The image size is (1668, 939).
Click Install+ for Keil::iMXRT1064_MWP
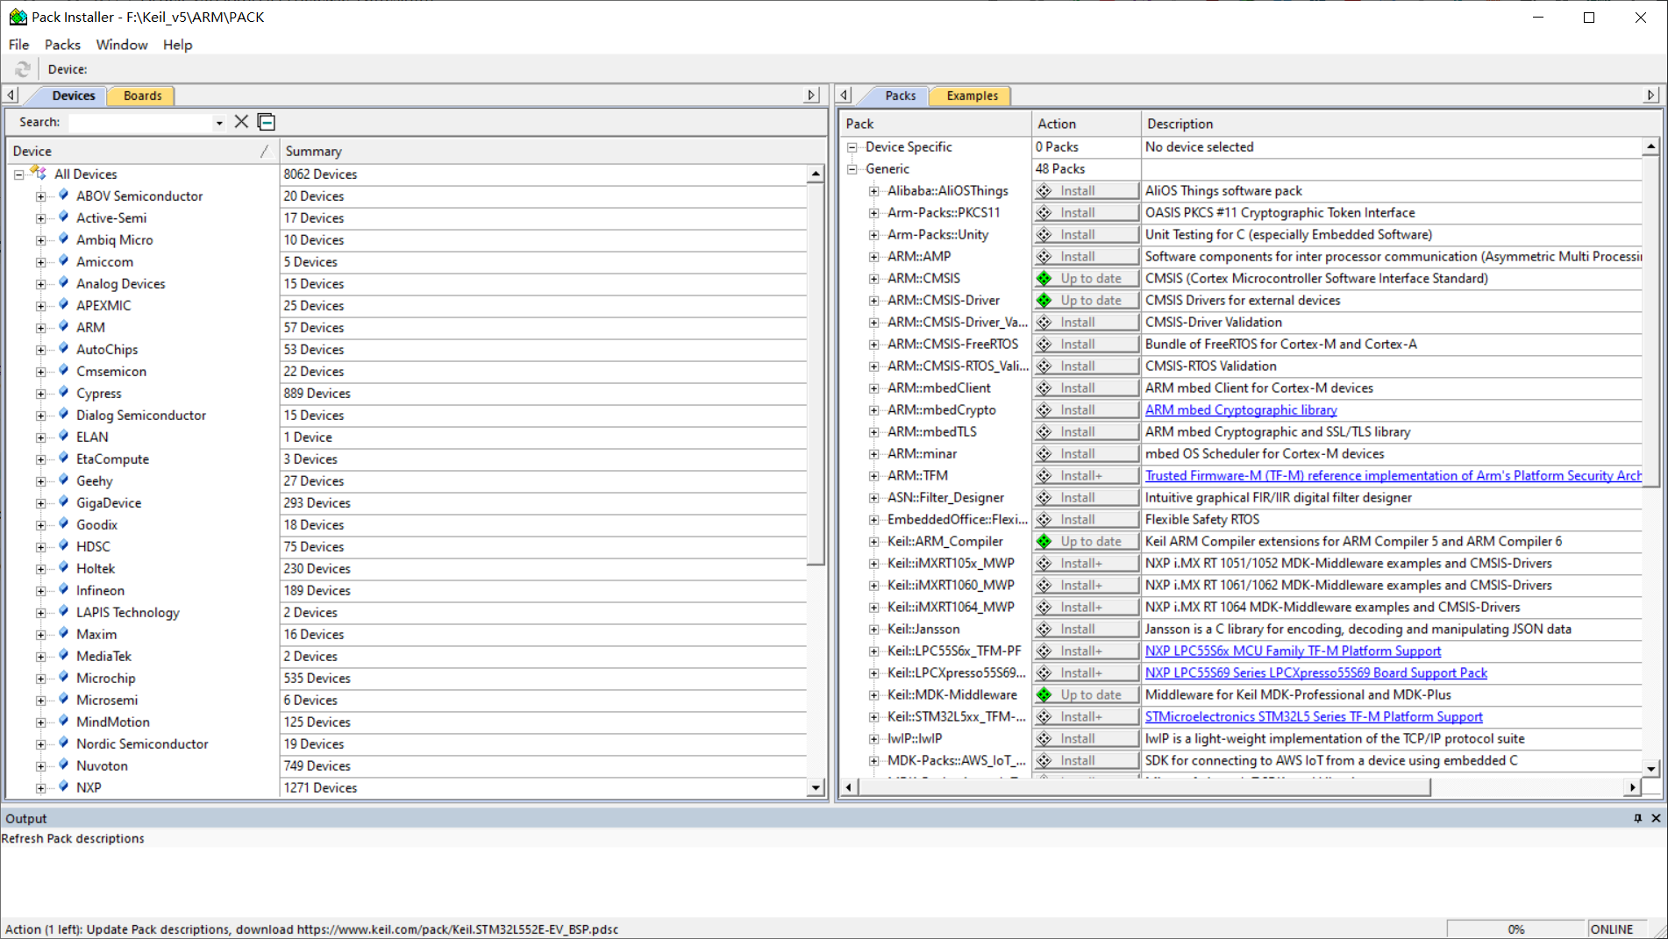[x=1086, y=607]
